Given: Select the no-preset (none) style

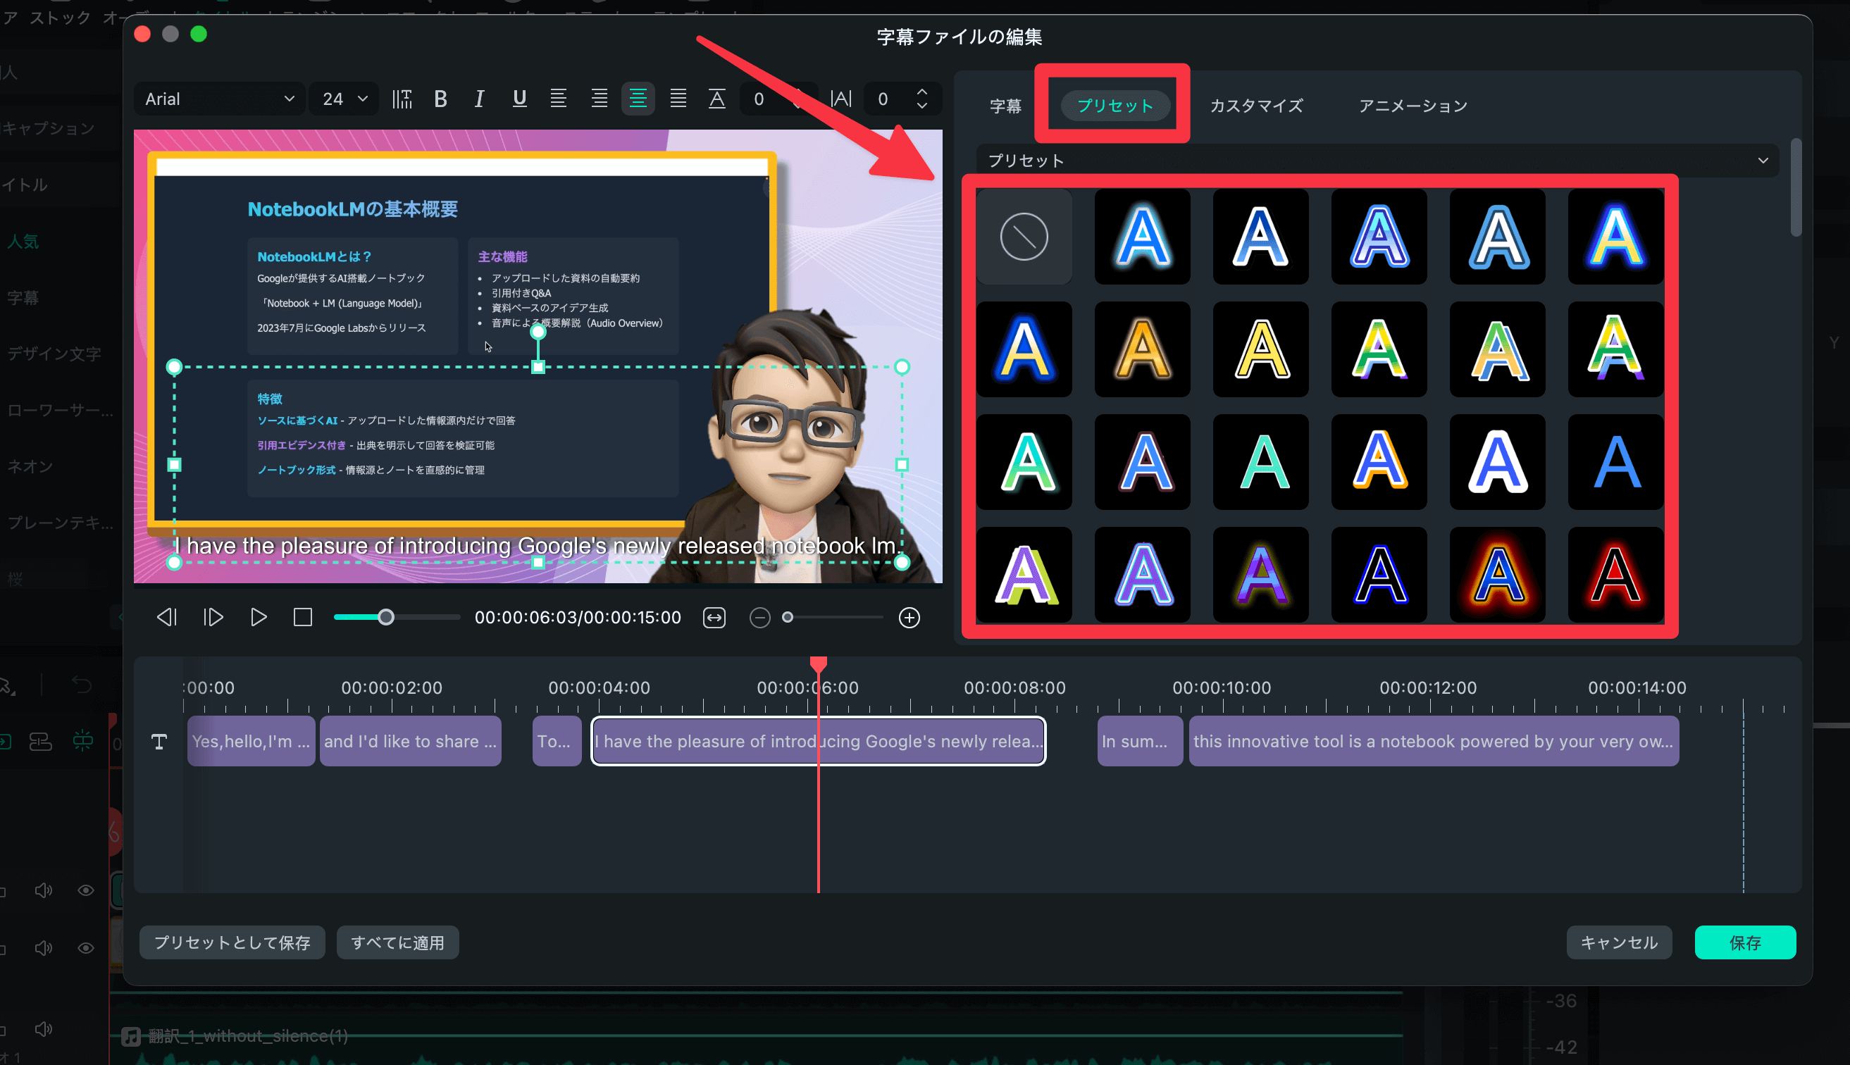Looking at the screenshot, I should click(1024, 236).
